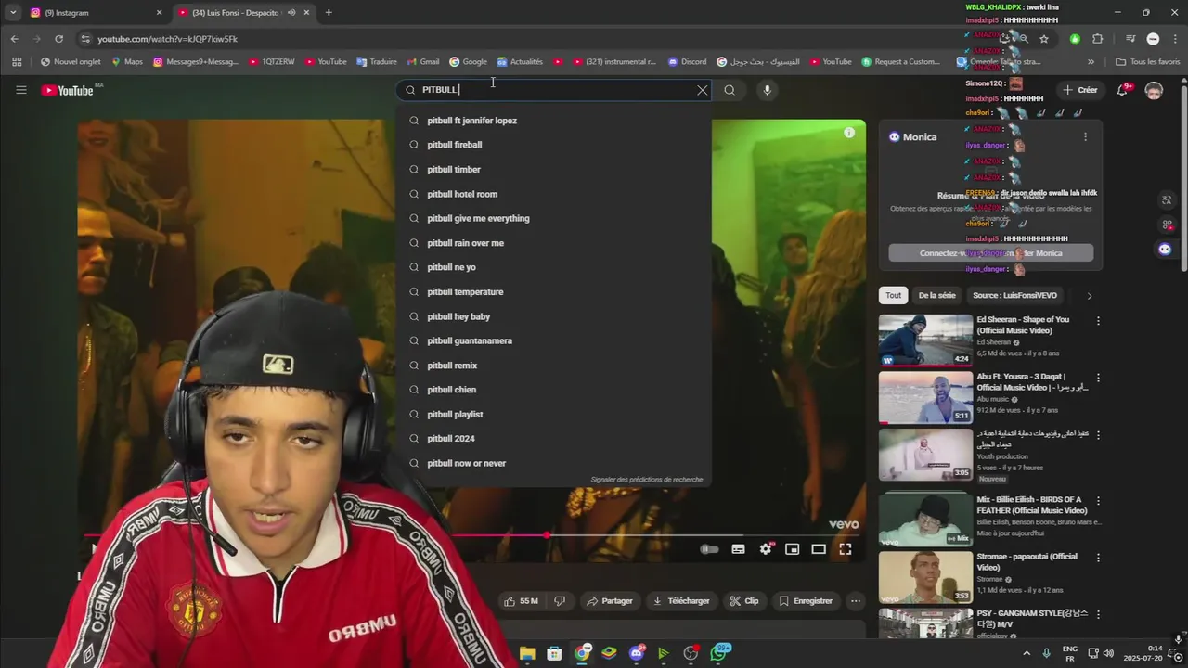Choose the pitbull guantanamera suggestion
The height and width of the screenshot is (668, 1188).
[554, 340]
